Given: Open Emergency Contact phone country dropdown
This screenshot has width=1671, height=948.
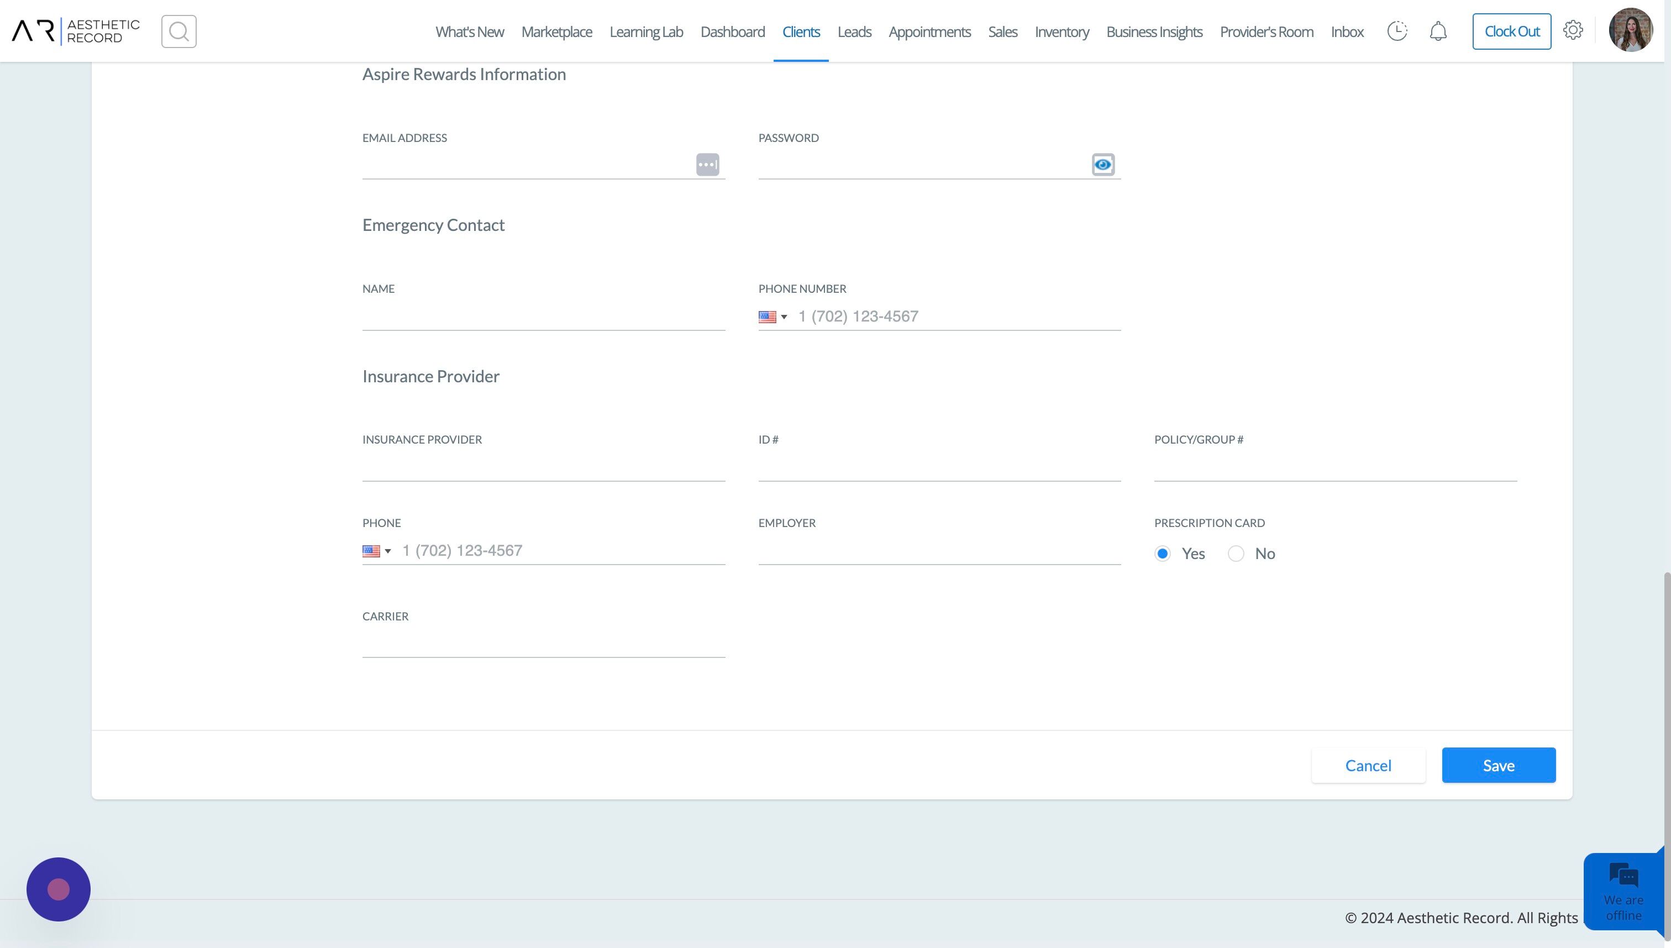Looking at the screenshot, I should [773, 317].
